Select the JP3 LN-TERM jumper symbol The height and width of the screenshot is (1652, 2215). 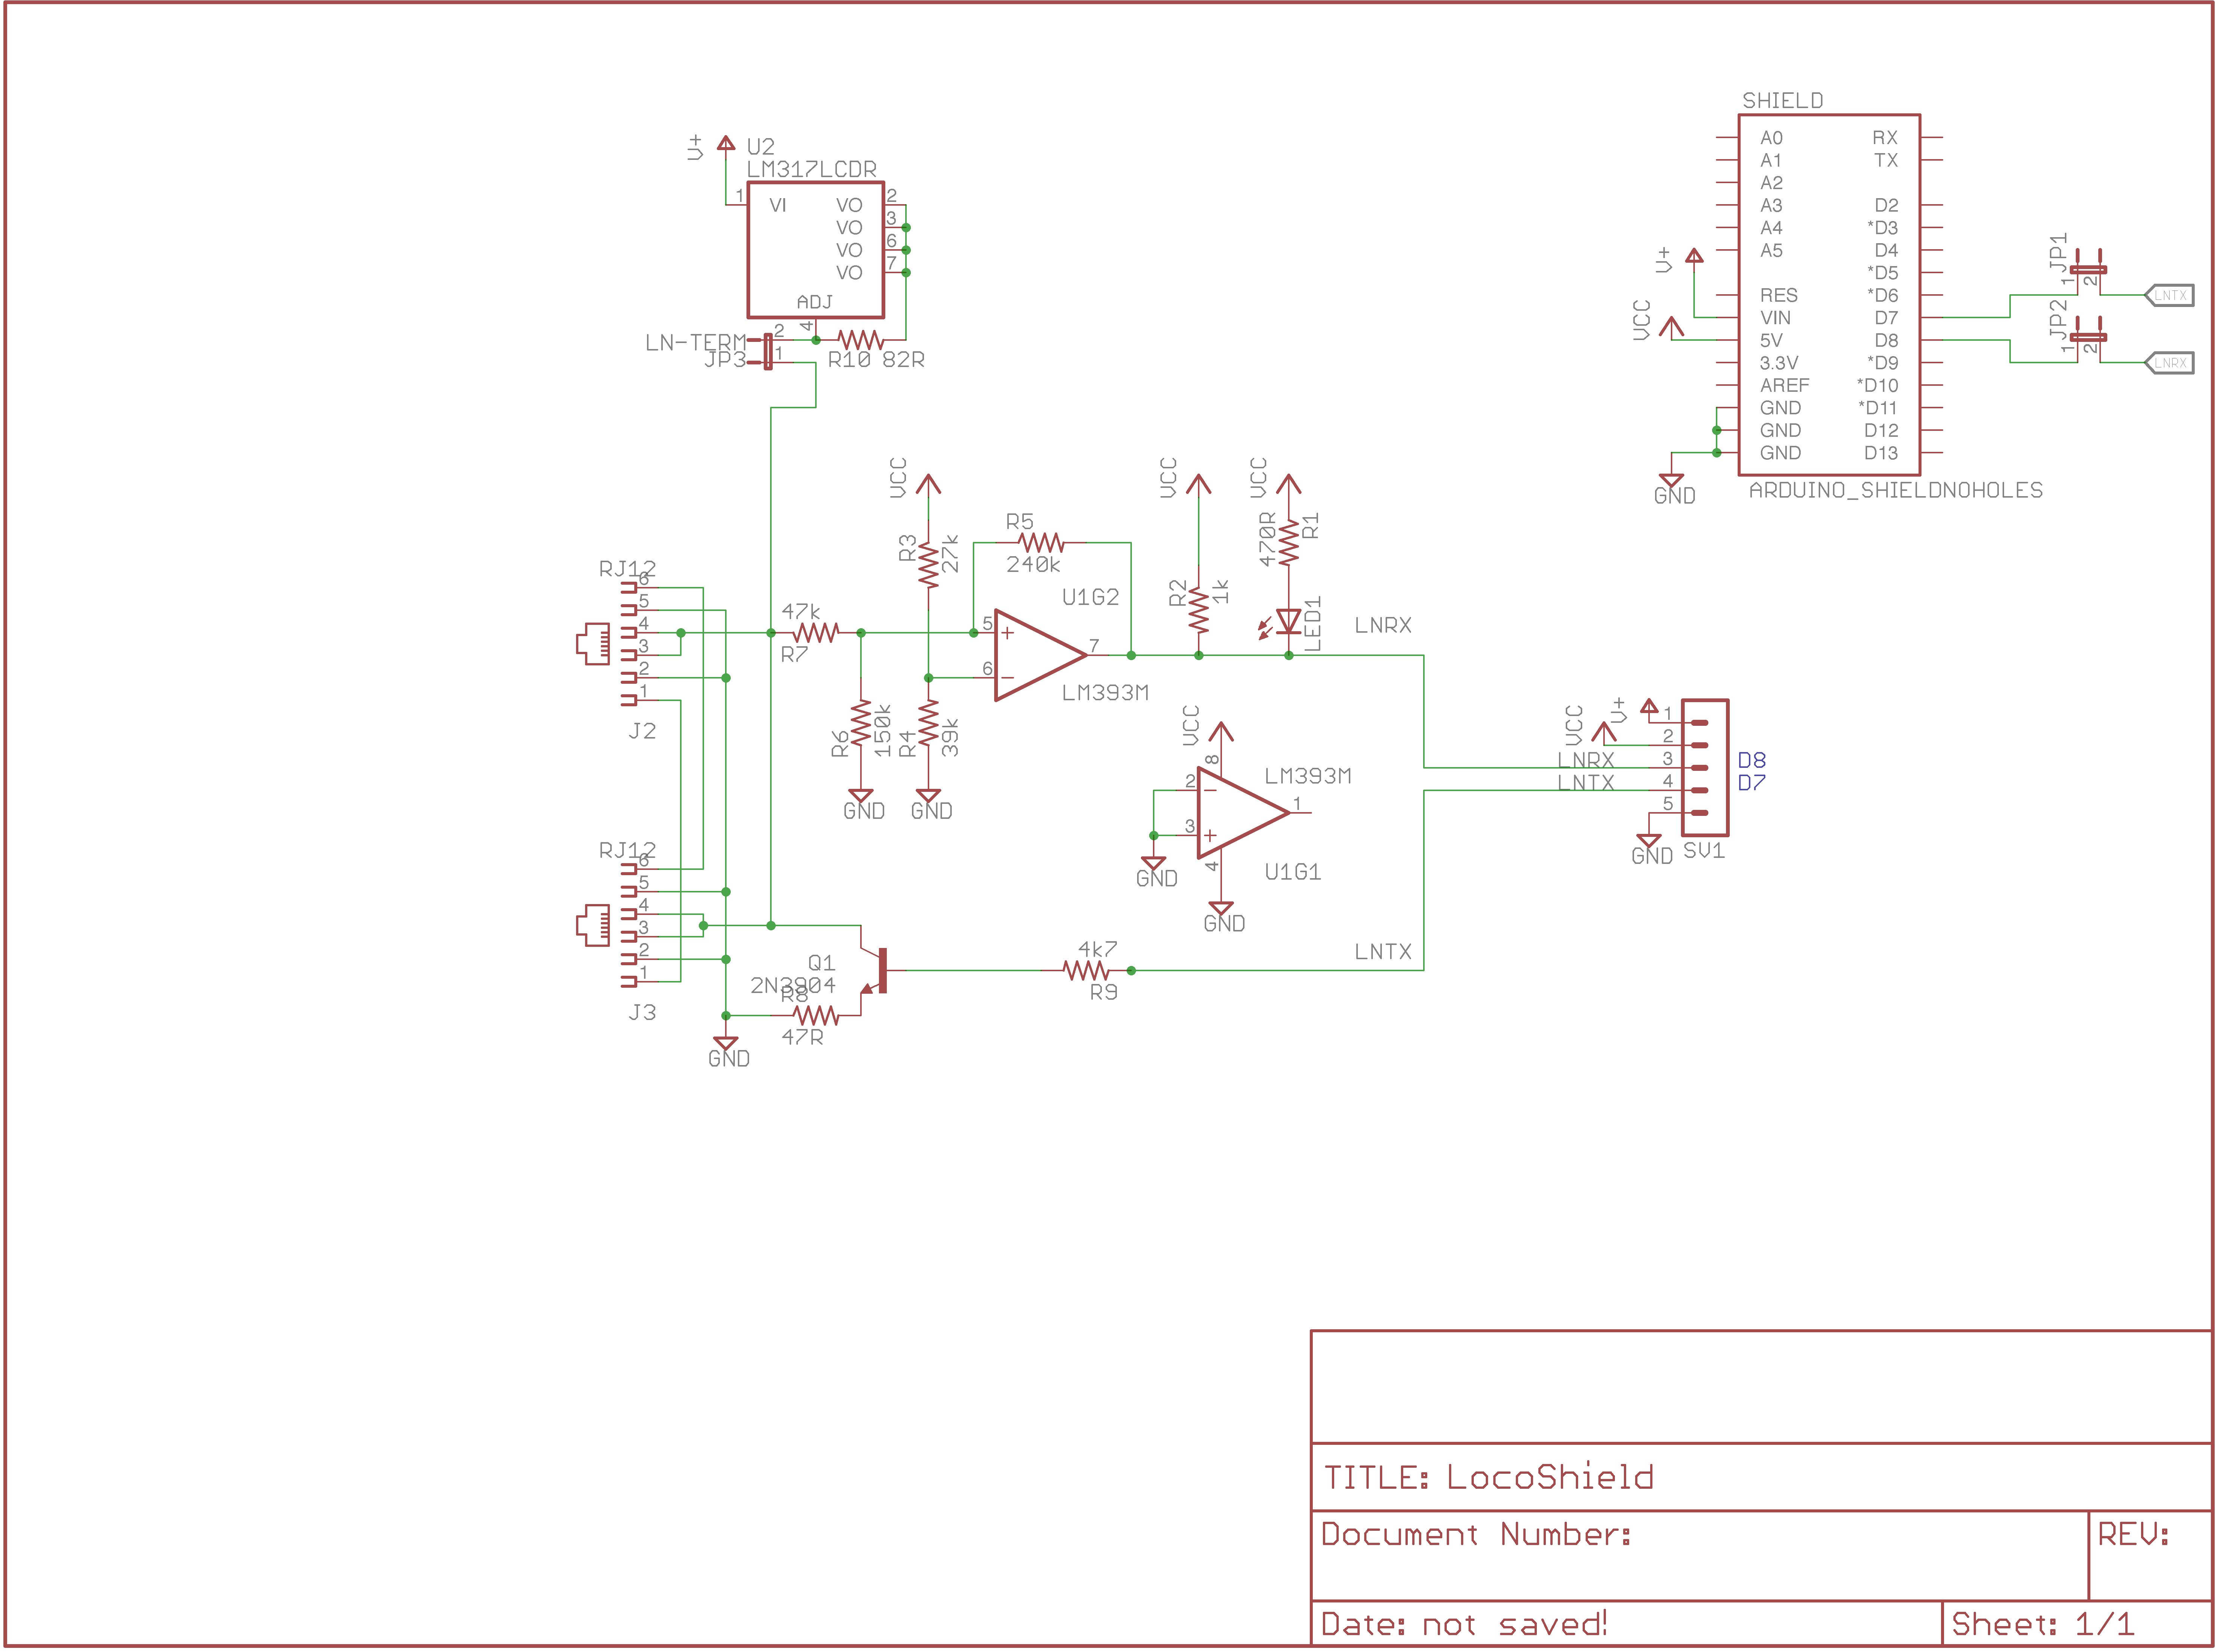(x=768, y=351)
